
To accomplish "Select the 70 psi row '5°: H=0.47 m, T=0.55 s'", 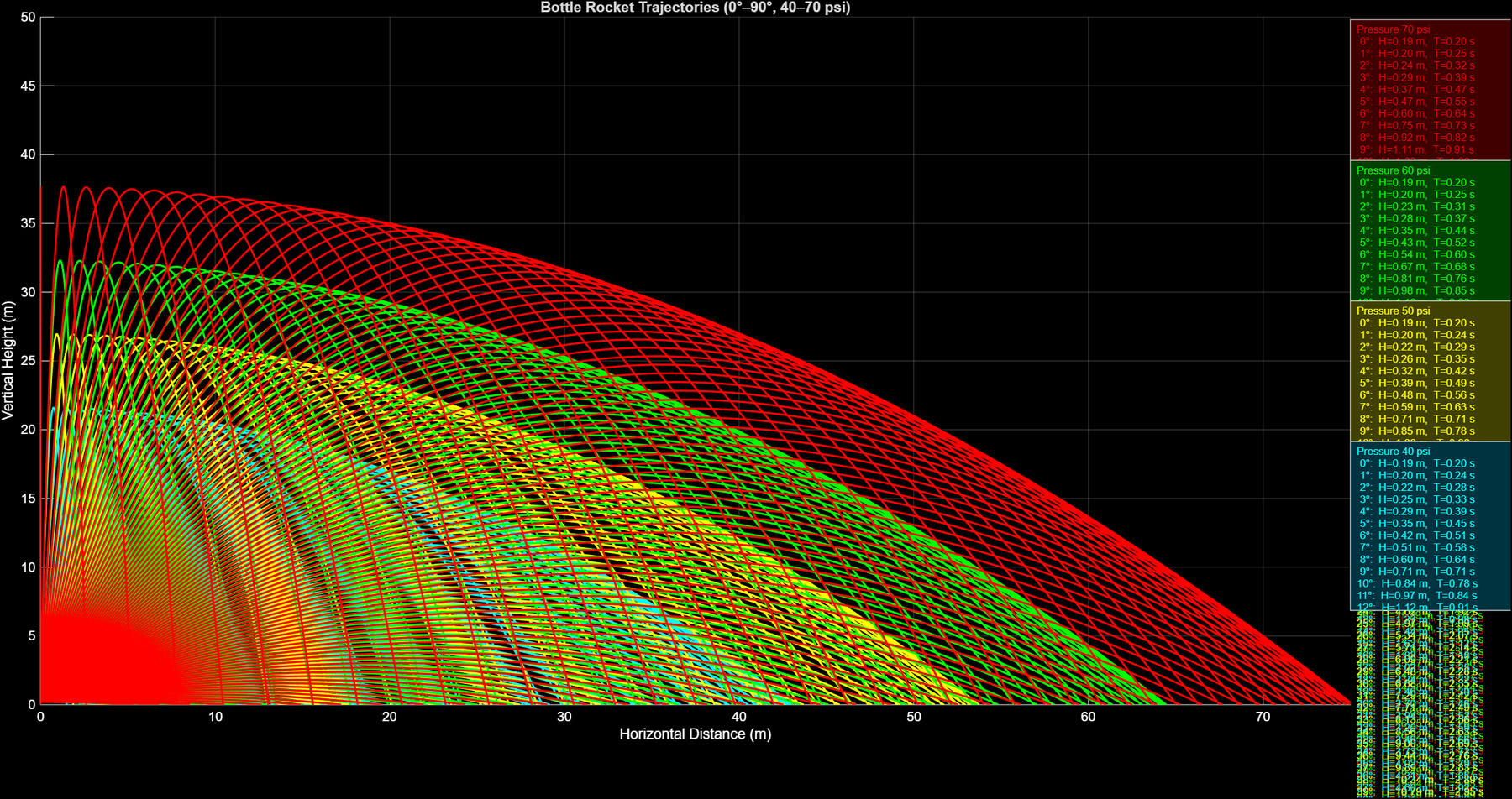I will (x=1417, y=102).
